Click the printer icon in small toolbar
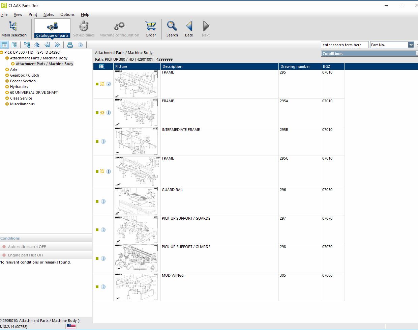 pyautogui.click(x=70, y=45)
